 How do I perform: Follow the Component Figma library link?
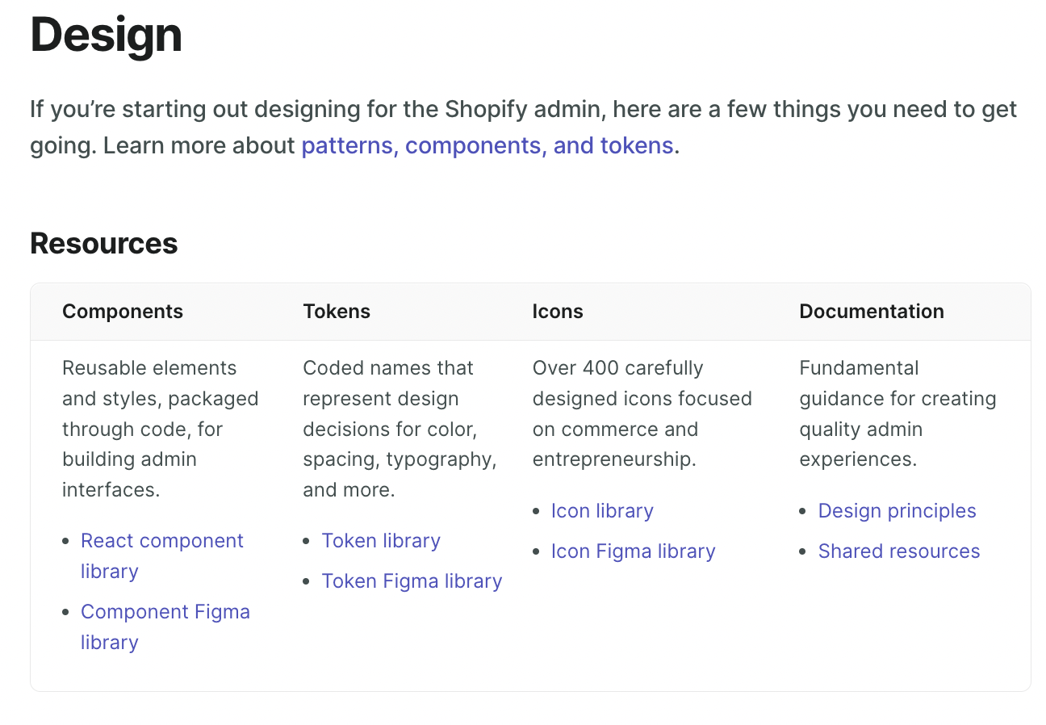pos(165,612)
